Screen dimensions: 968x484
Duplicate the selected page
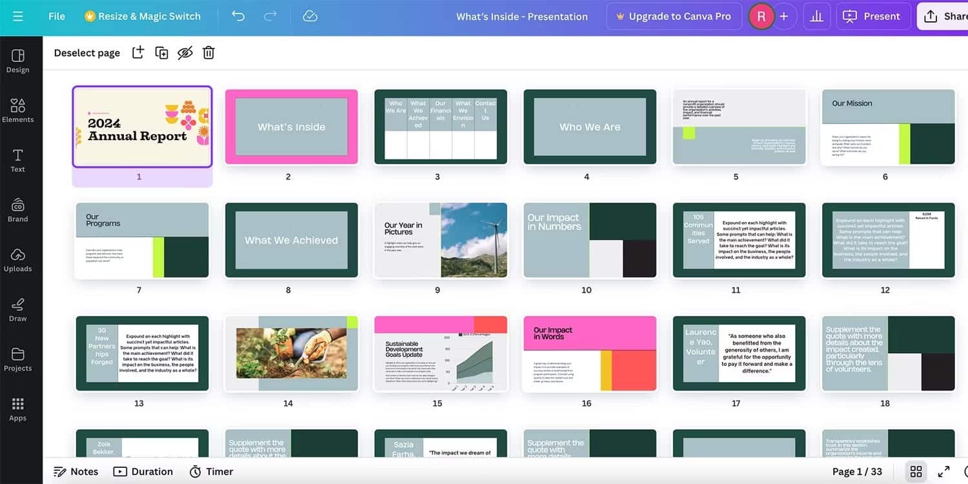tap(161, 53)
